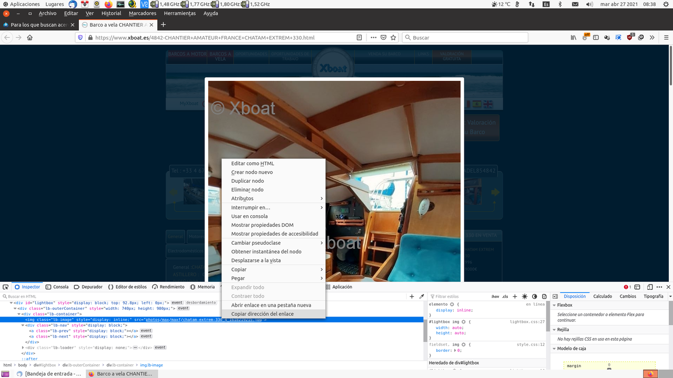Toggle light color scheme simulation

525,297
